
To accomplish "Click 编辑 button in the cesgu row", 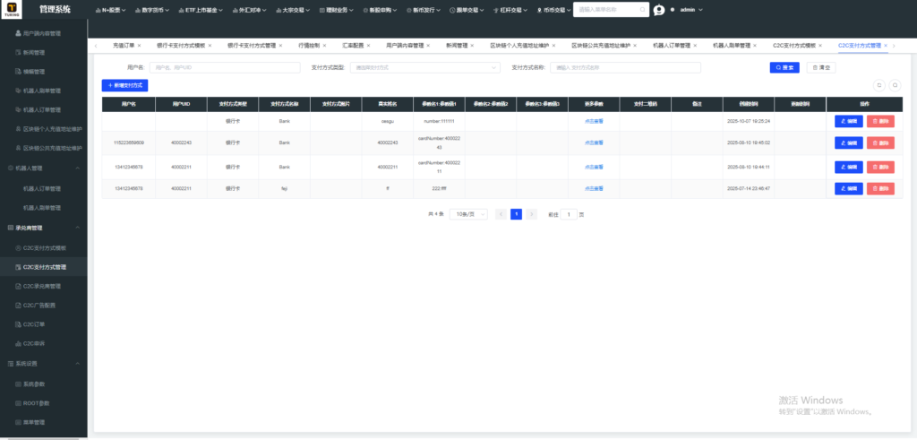I will [849, 121].
